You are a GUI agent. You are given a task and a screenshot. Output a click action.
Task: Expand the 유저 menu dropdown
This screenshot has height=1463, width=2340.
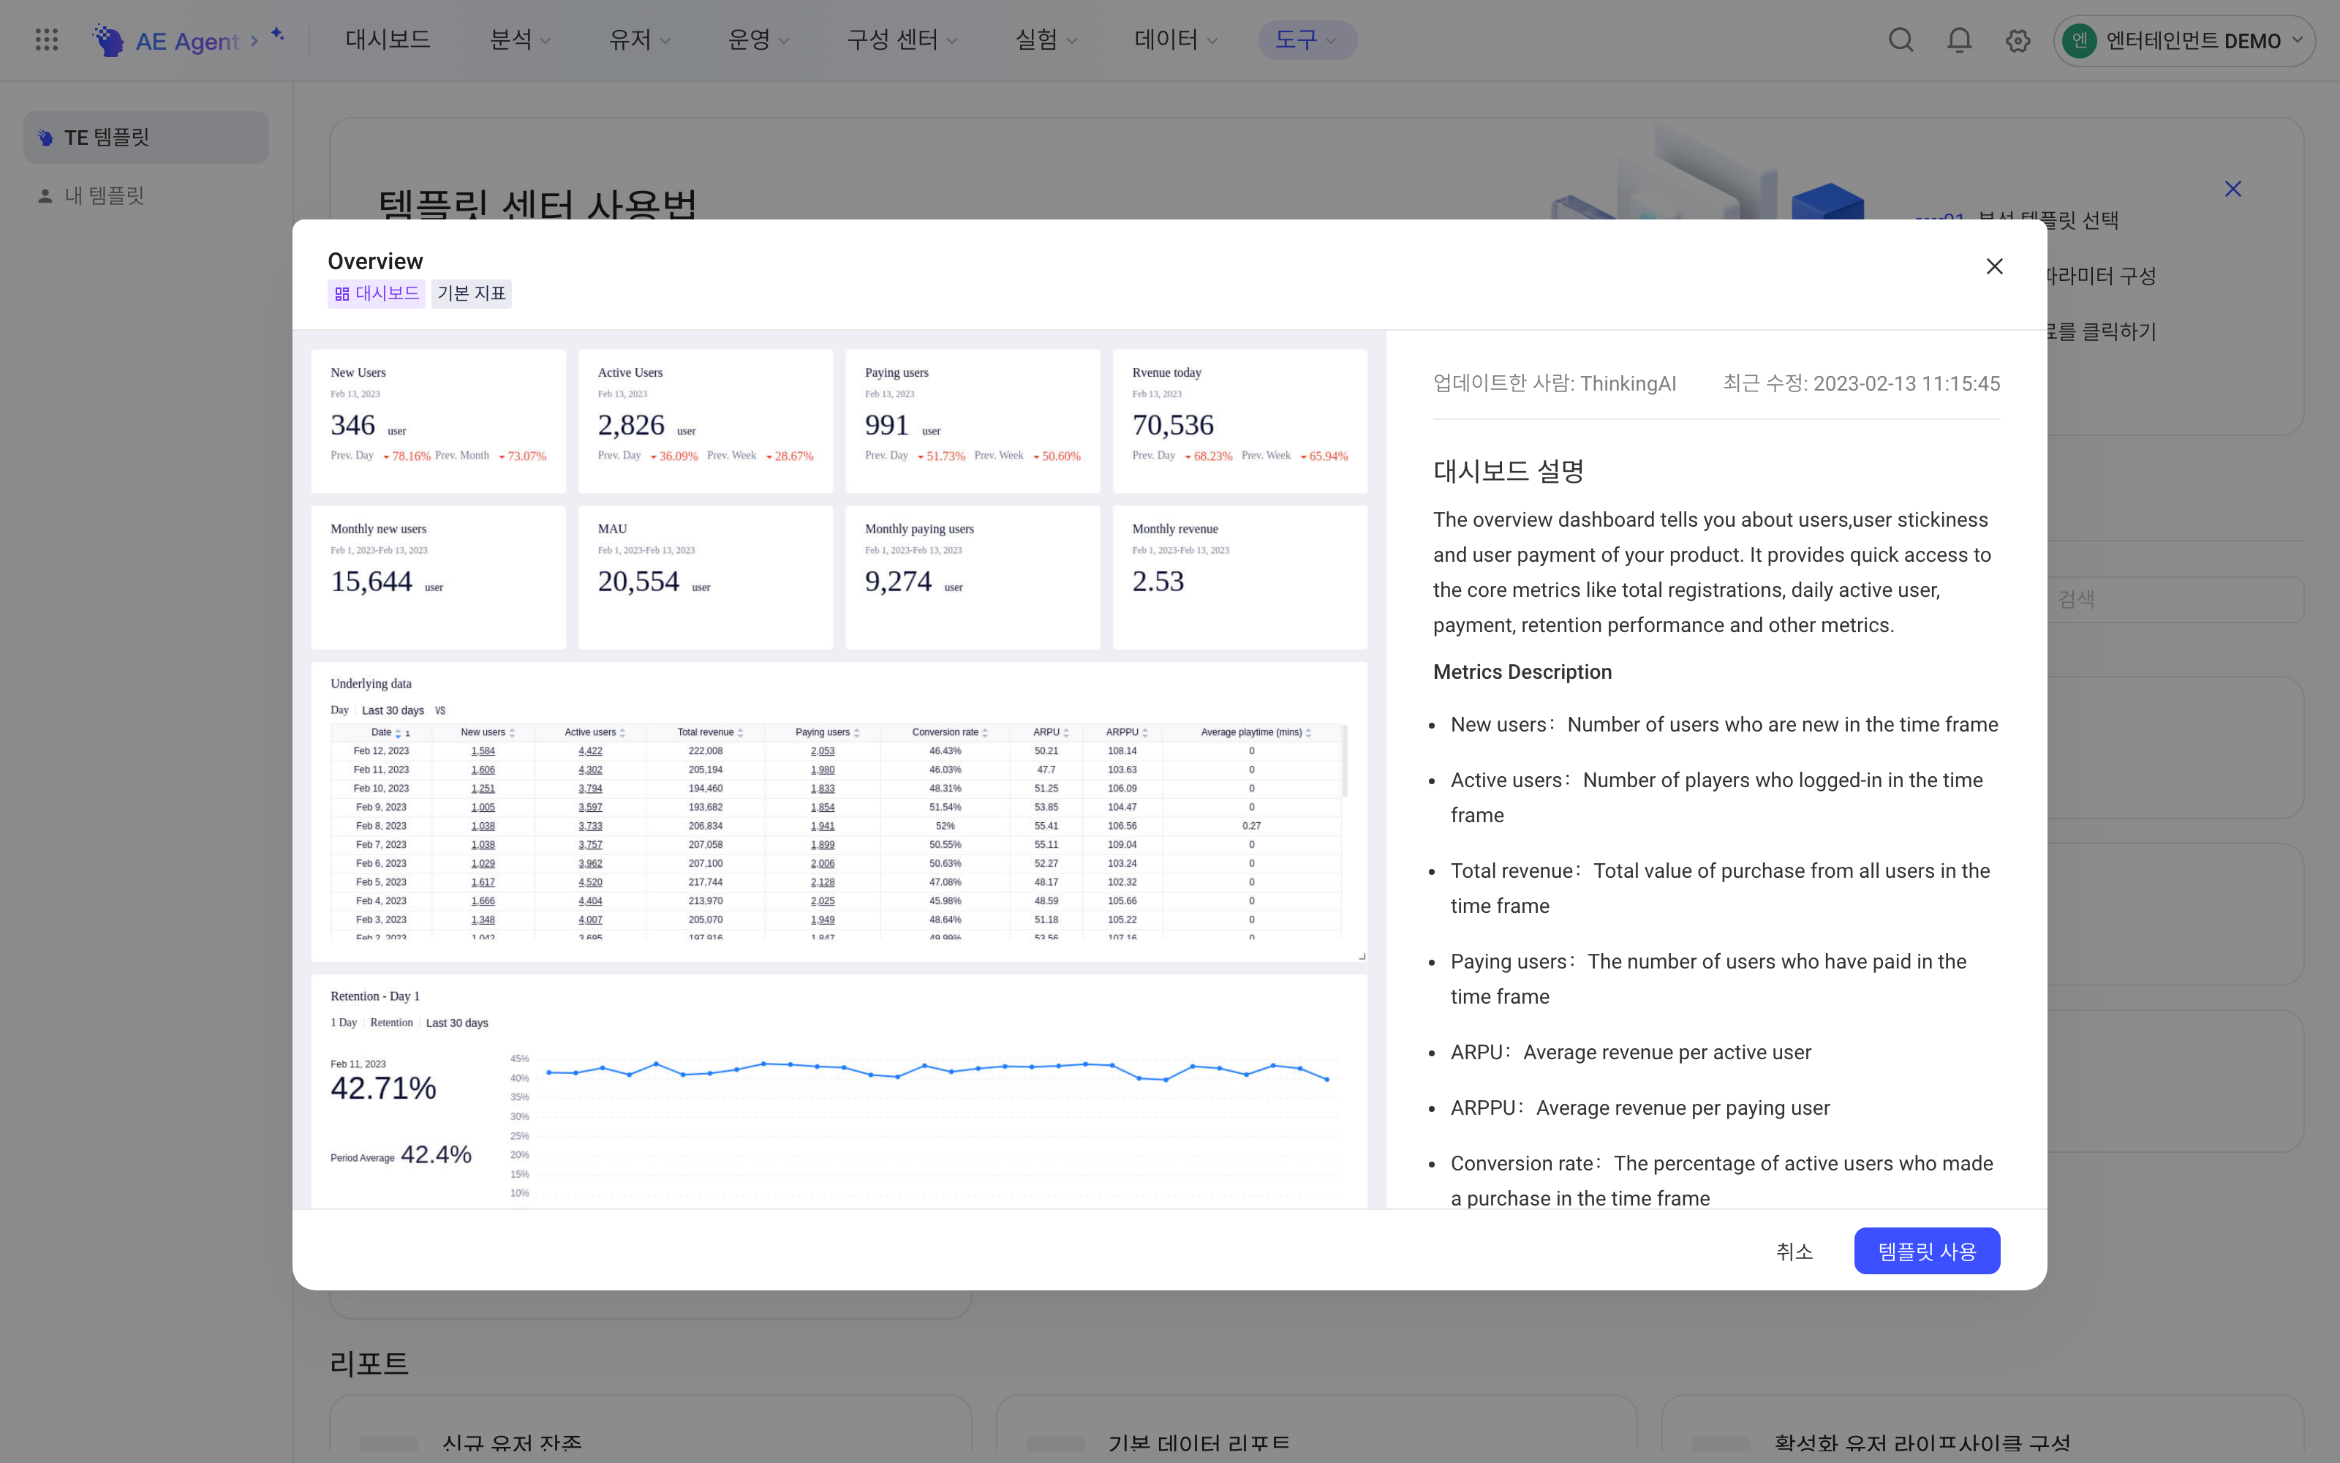pos(639,40)
